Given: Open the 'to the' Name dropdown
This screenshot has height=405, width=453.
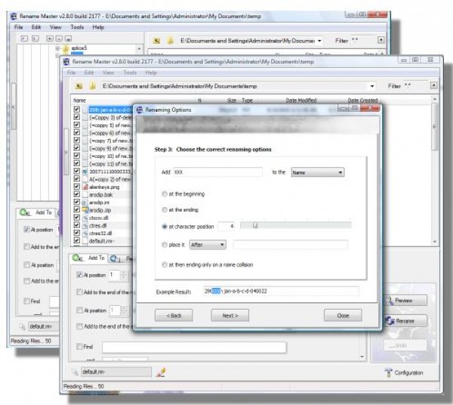Looking at the screenshot, I should [x=318, y=172].
